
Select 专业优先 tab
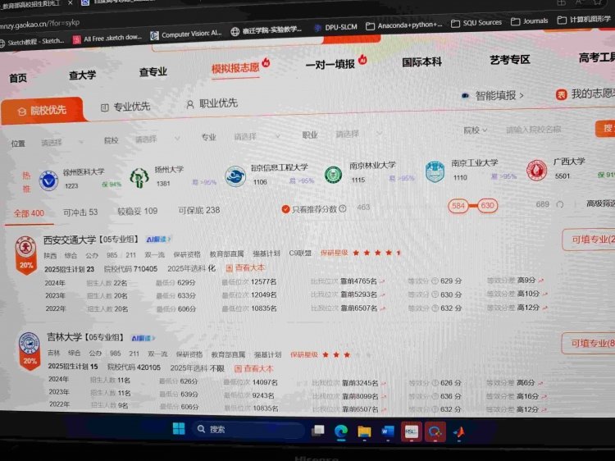point(125,107)
